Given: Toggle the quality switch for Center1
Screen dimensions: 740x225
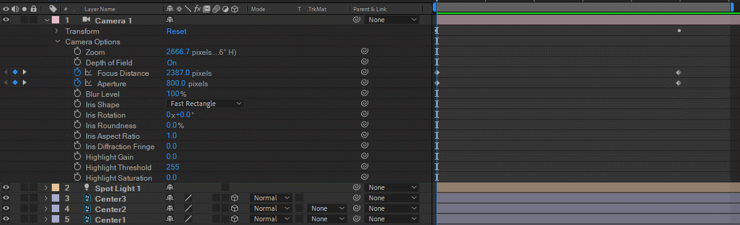Looking at the screenshot, I should (x=189, y=219).
